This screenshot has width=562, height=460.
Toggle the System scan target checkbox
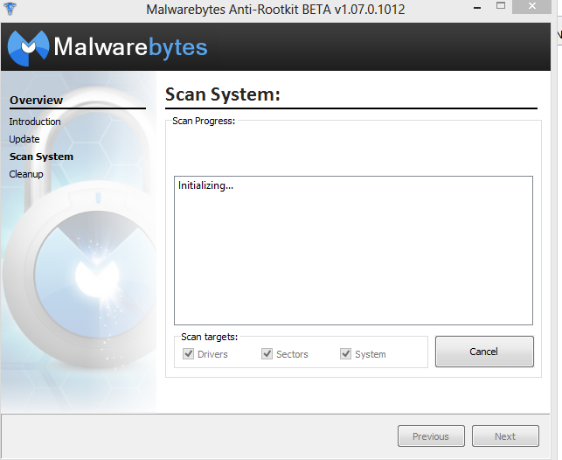tap(345, 354)
